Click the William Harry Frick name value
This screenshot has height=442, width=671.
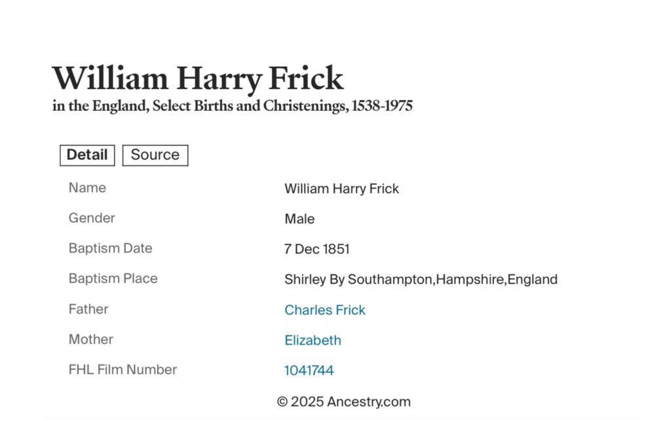(341, 189)
